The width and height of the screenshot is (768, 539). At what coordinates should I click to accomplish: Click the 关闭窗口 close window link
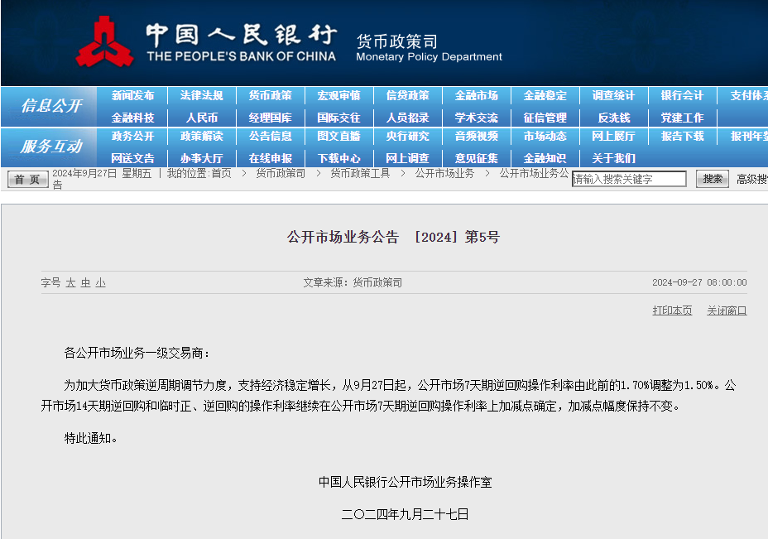[x=727, y=310]
